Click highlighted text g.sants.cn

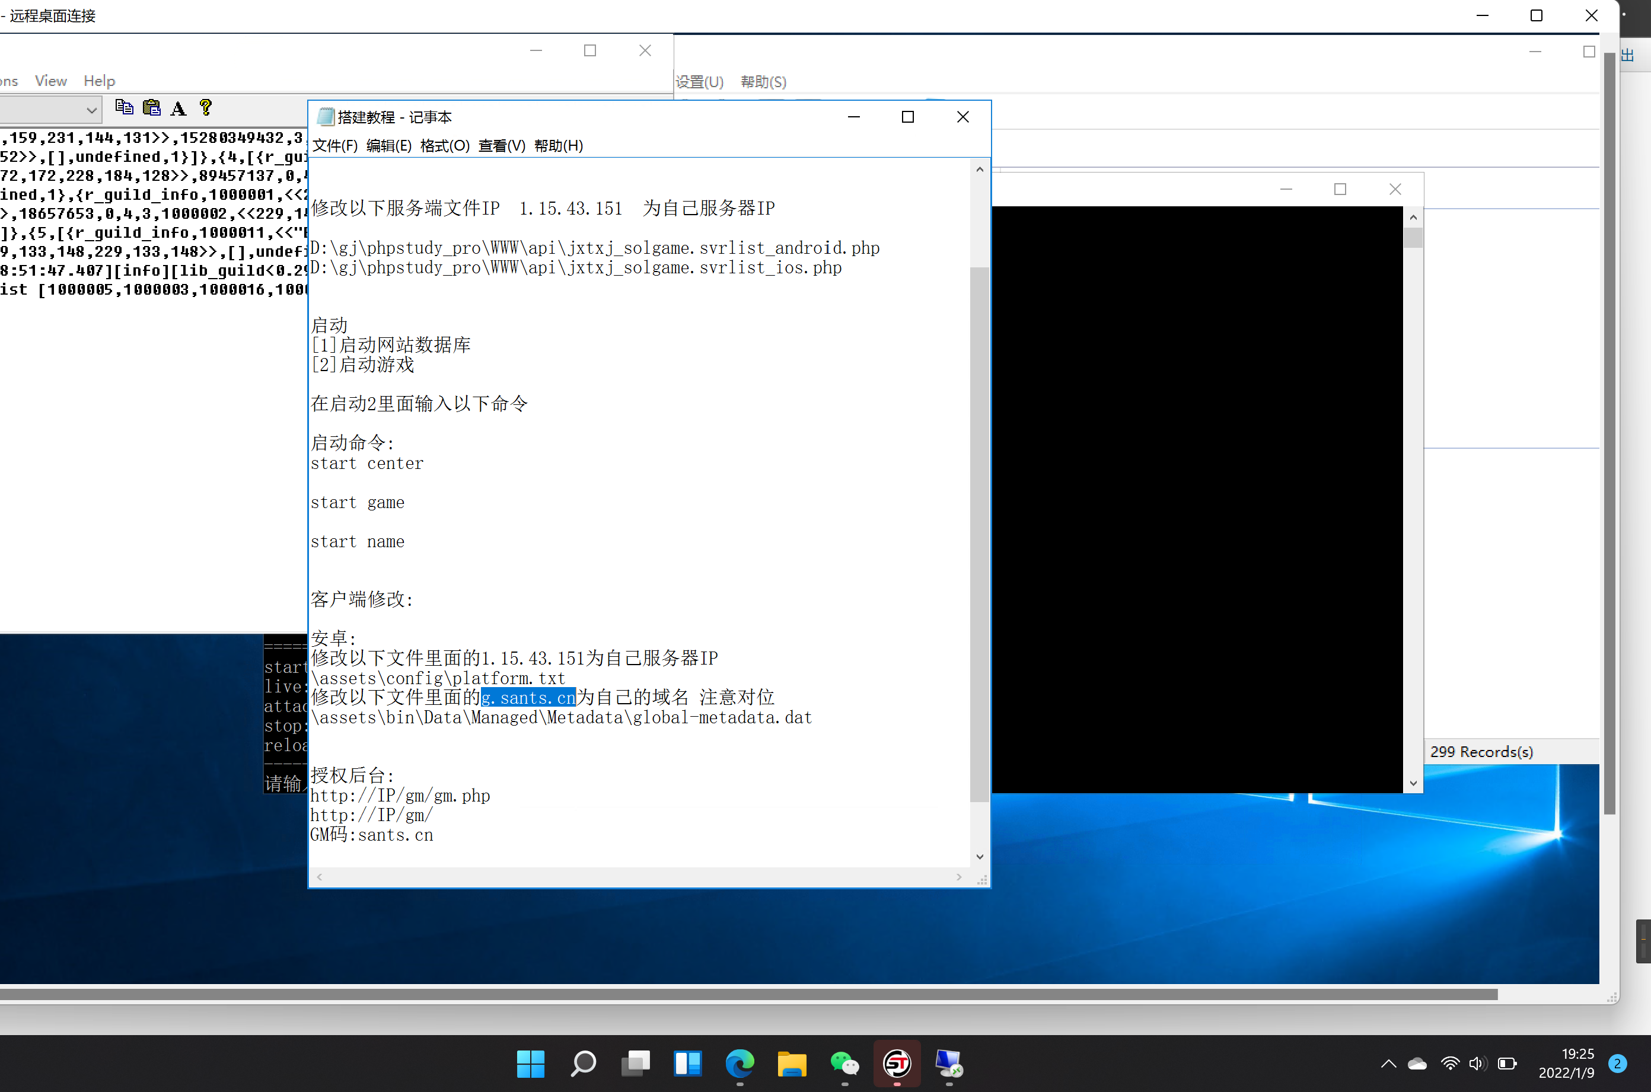click(x=528, y=697)
